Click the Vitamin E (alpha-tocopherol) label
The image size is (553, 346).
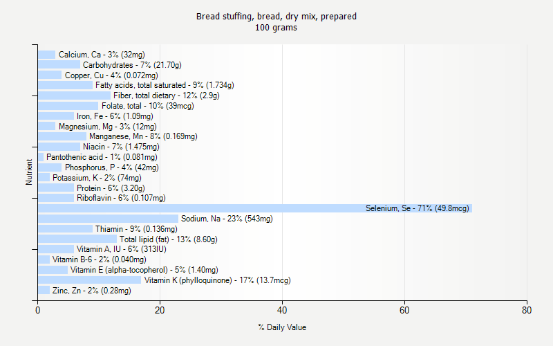144,270
